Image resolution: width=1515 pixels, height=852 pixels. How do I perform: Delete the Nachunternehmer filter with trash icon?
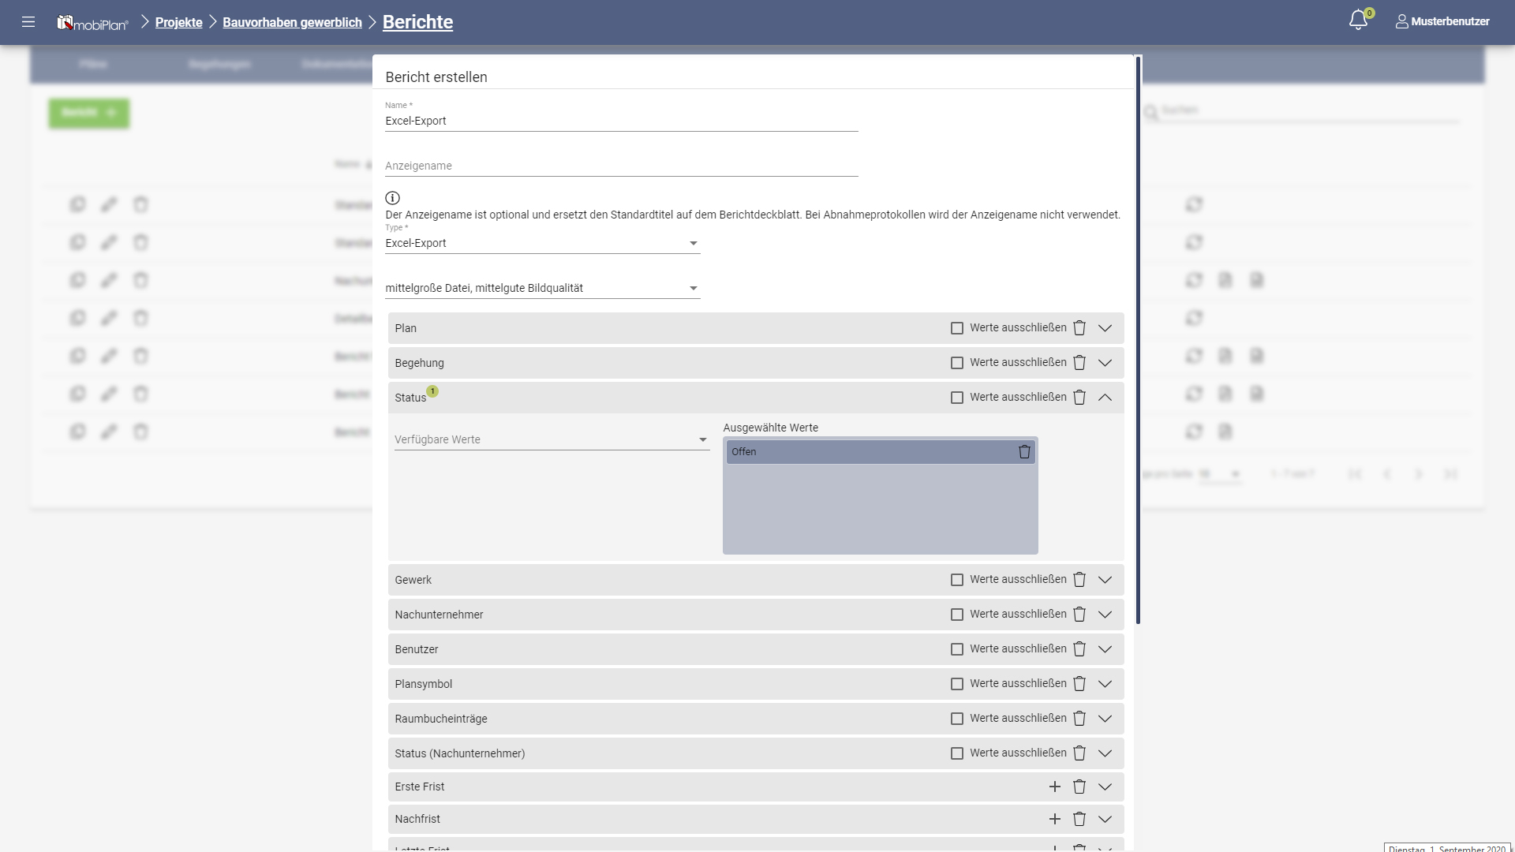coord(1079,615)
